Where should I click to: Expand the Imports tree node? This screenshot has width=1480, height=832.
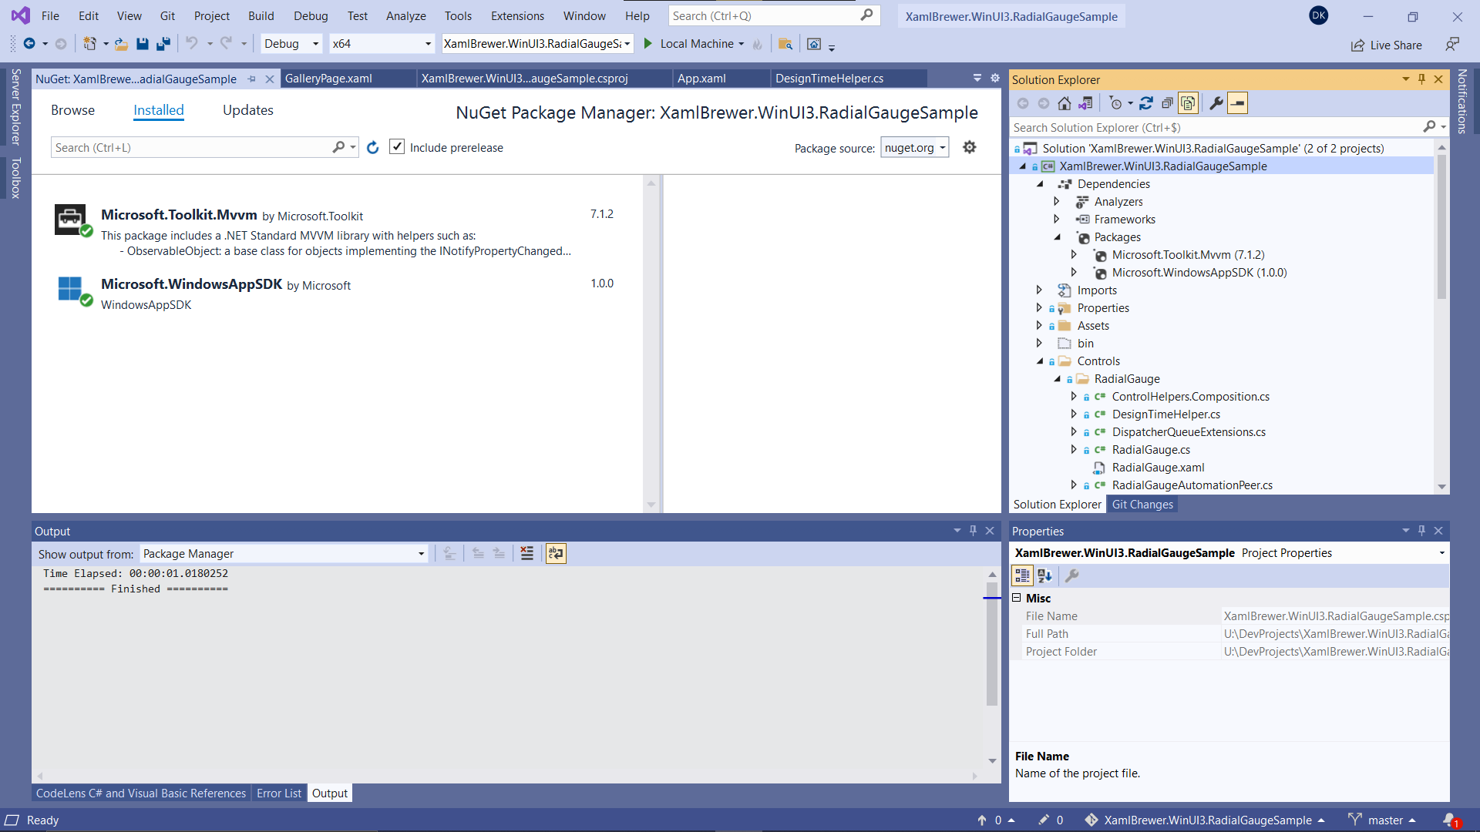pyautogui.click(x=1039, y=290)
